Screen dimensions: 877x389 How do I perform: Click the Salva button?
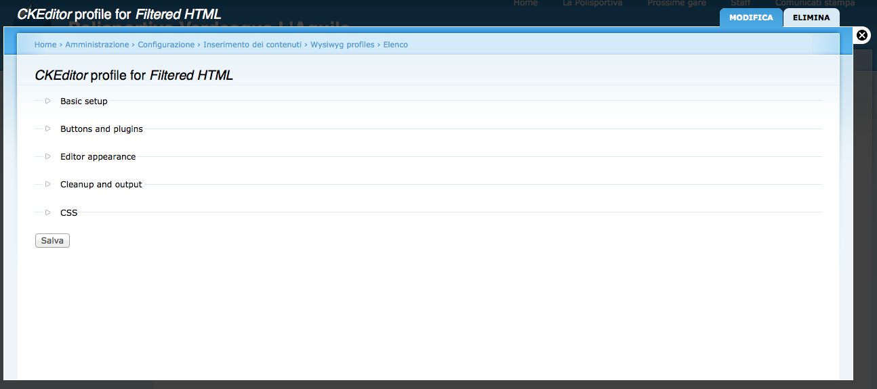coord(52,241)
